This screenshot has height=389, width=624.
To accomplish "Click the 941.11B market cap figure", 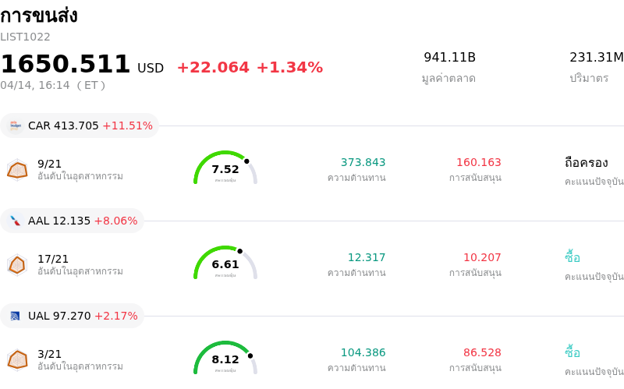I will 449,58.
